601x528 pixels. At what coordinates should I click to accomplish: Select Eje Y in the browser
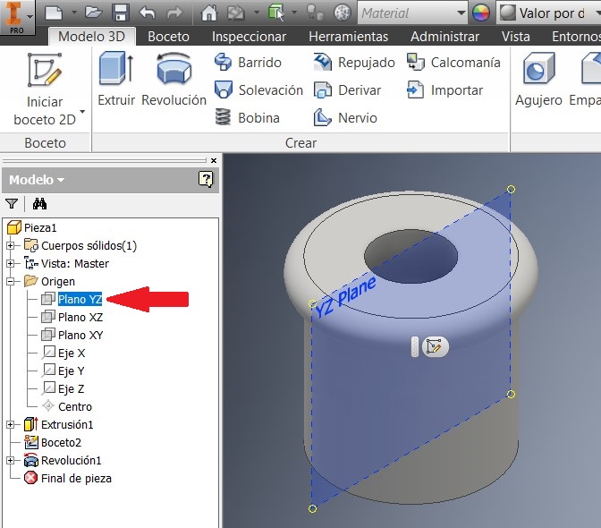[71, 370]
